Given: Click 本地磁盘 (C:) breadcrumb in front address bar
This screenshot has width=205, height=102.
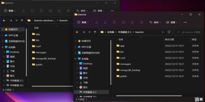Looking at the screenshot, I should [x=125, y=32].
